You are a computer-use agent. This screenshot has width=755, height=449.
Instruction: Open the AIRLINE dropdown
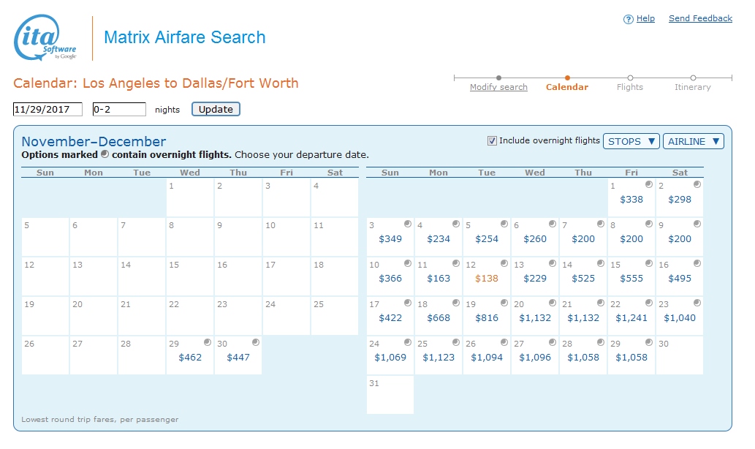tap(693, 141)
